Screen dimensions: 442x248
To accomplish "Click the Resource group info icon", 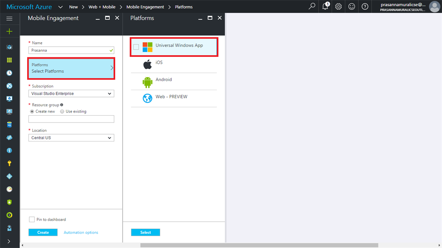I will [x=62, y=105].
